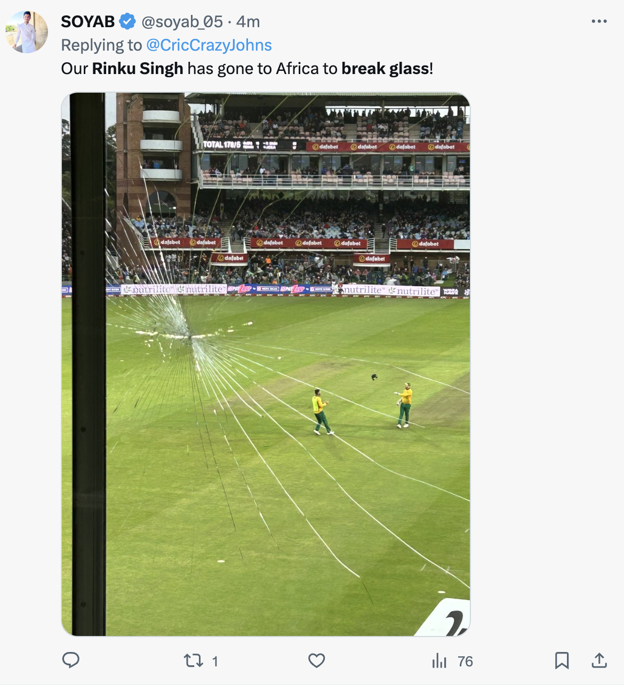Repost this tweet with retweet icon
Screen dimensions: 624x685
coord(193,661)
